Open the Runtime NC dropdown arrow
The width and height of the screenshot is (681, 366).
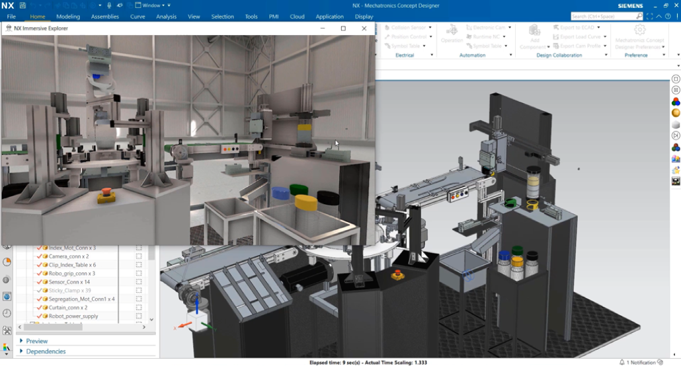(x=504, y=37)
